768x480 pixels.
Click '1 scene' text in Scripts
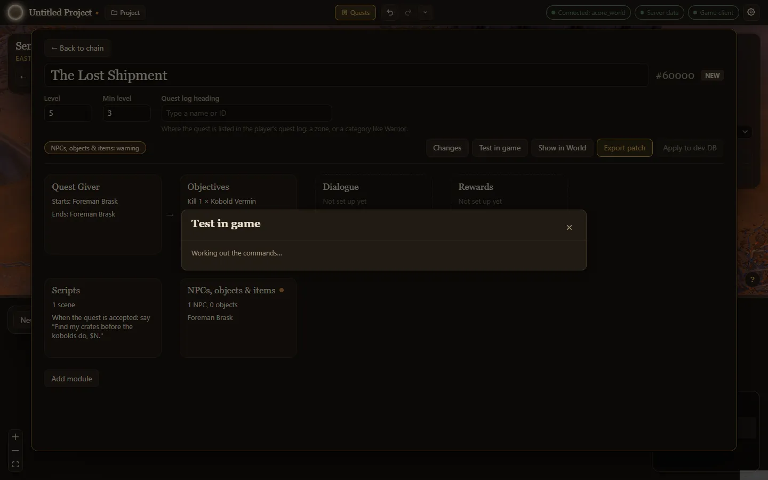tap(63, 305)
